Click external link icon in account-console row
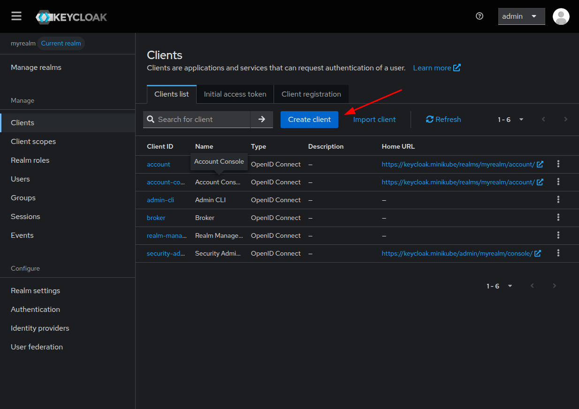579x409 pixels. click(x=540, y=182)
